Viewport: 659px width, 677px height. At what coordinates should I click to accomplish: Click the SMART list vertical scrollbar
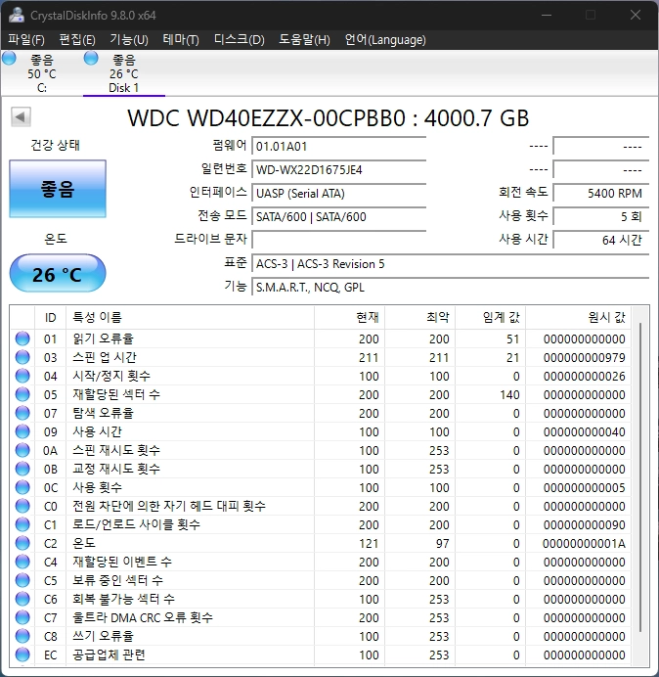click(x=640, y=477)
